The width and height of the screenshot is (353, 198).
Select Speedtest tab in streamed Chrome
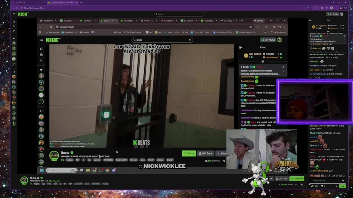(x=229, y=21)
